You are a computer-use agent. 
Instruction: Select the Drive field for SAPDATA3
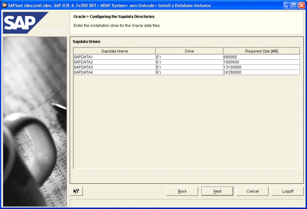pos(189,67)
